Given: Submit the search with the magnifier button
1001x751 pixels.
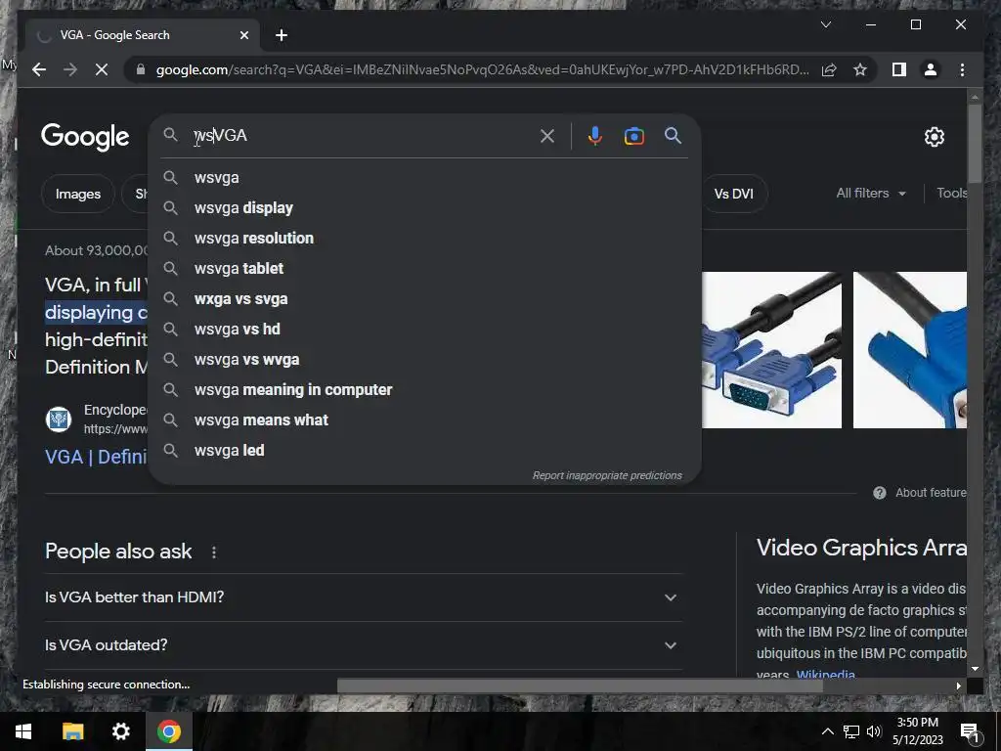Looking at the screenshot, I should (673, 135).
